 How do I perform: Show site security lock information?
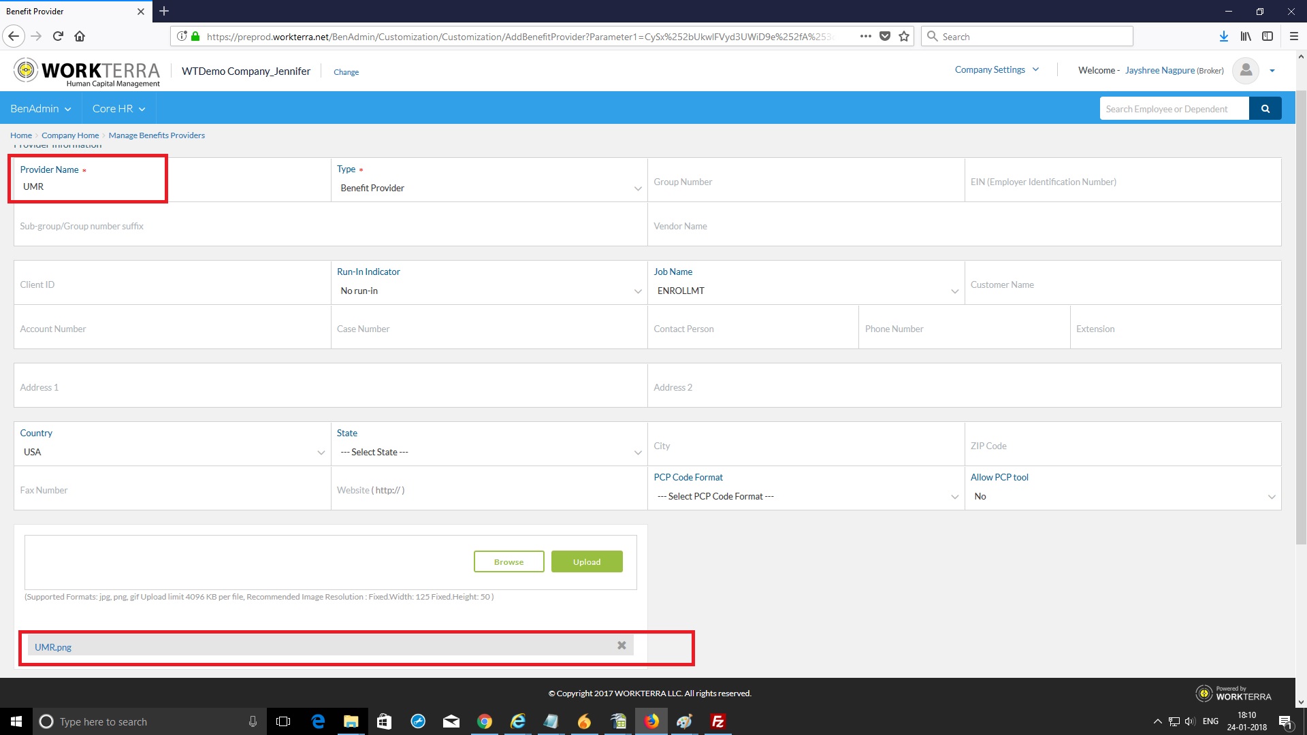tap(195, 36)
